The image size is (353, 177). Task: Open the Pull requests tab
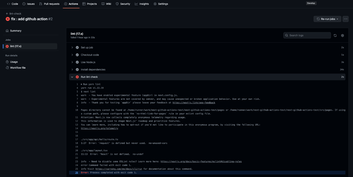pos(49,4)
